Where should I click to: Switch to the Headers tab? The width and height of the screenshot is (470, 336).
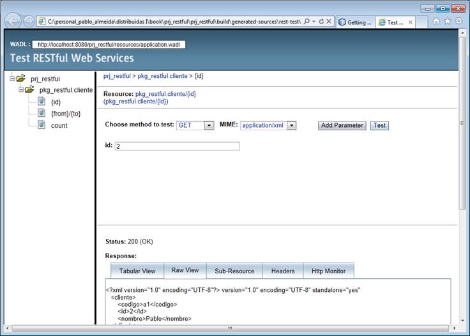283,271
